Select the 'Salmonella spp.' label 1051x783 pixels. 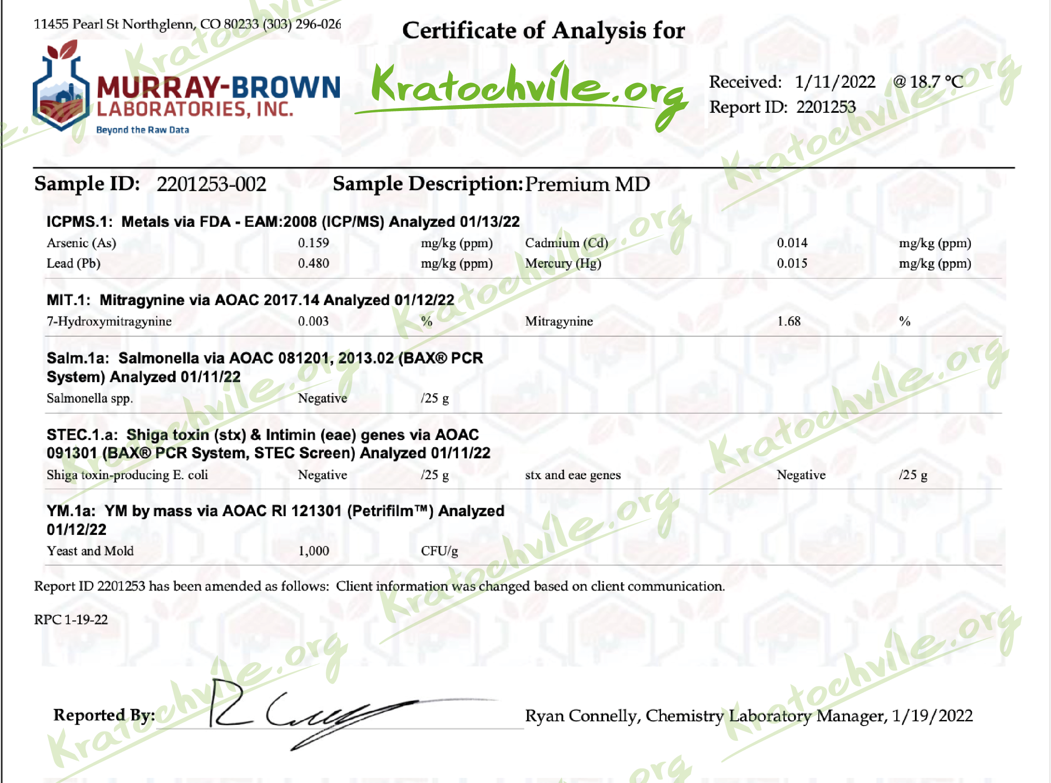pos(89,399)
